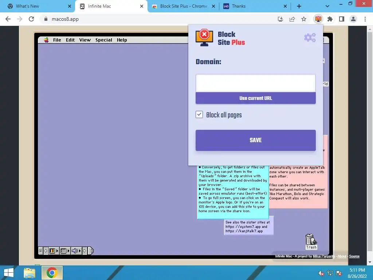Open network status tray icon

330,273
